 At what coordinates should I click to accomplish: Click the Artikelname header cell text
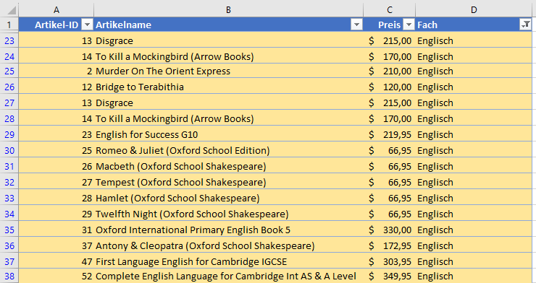point(123,25)
